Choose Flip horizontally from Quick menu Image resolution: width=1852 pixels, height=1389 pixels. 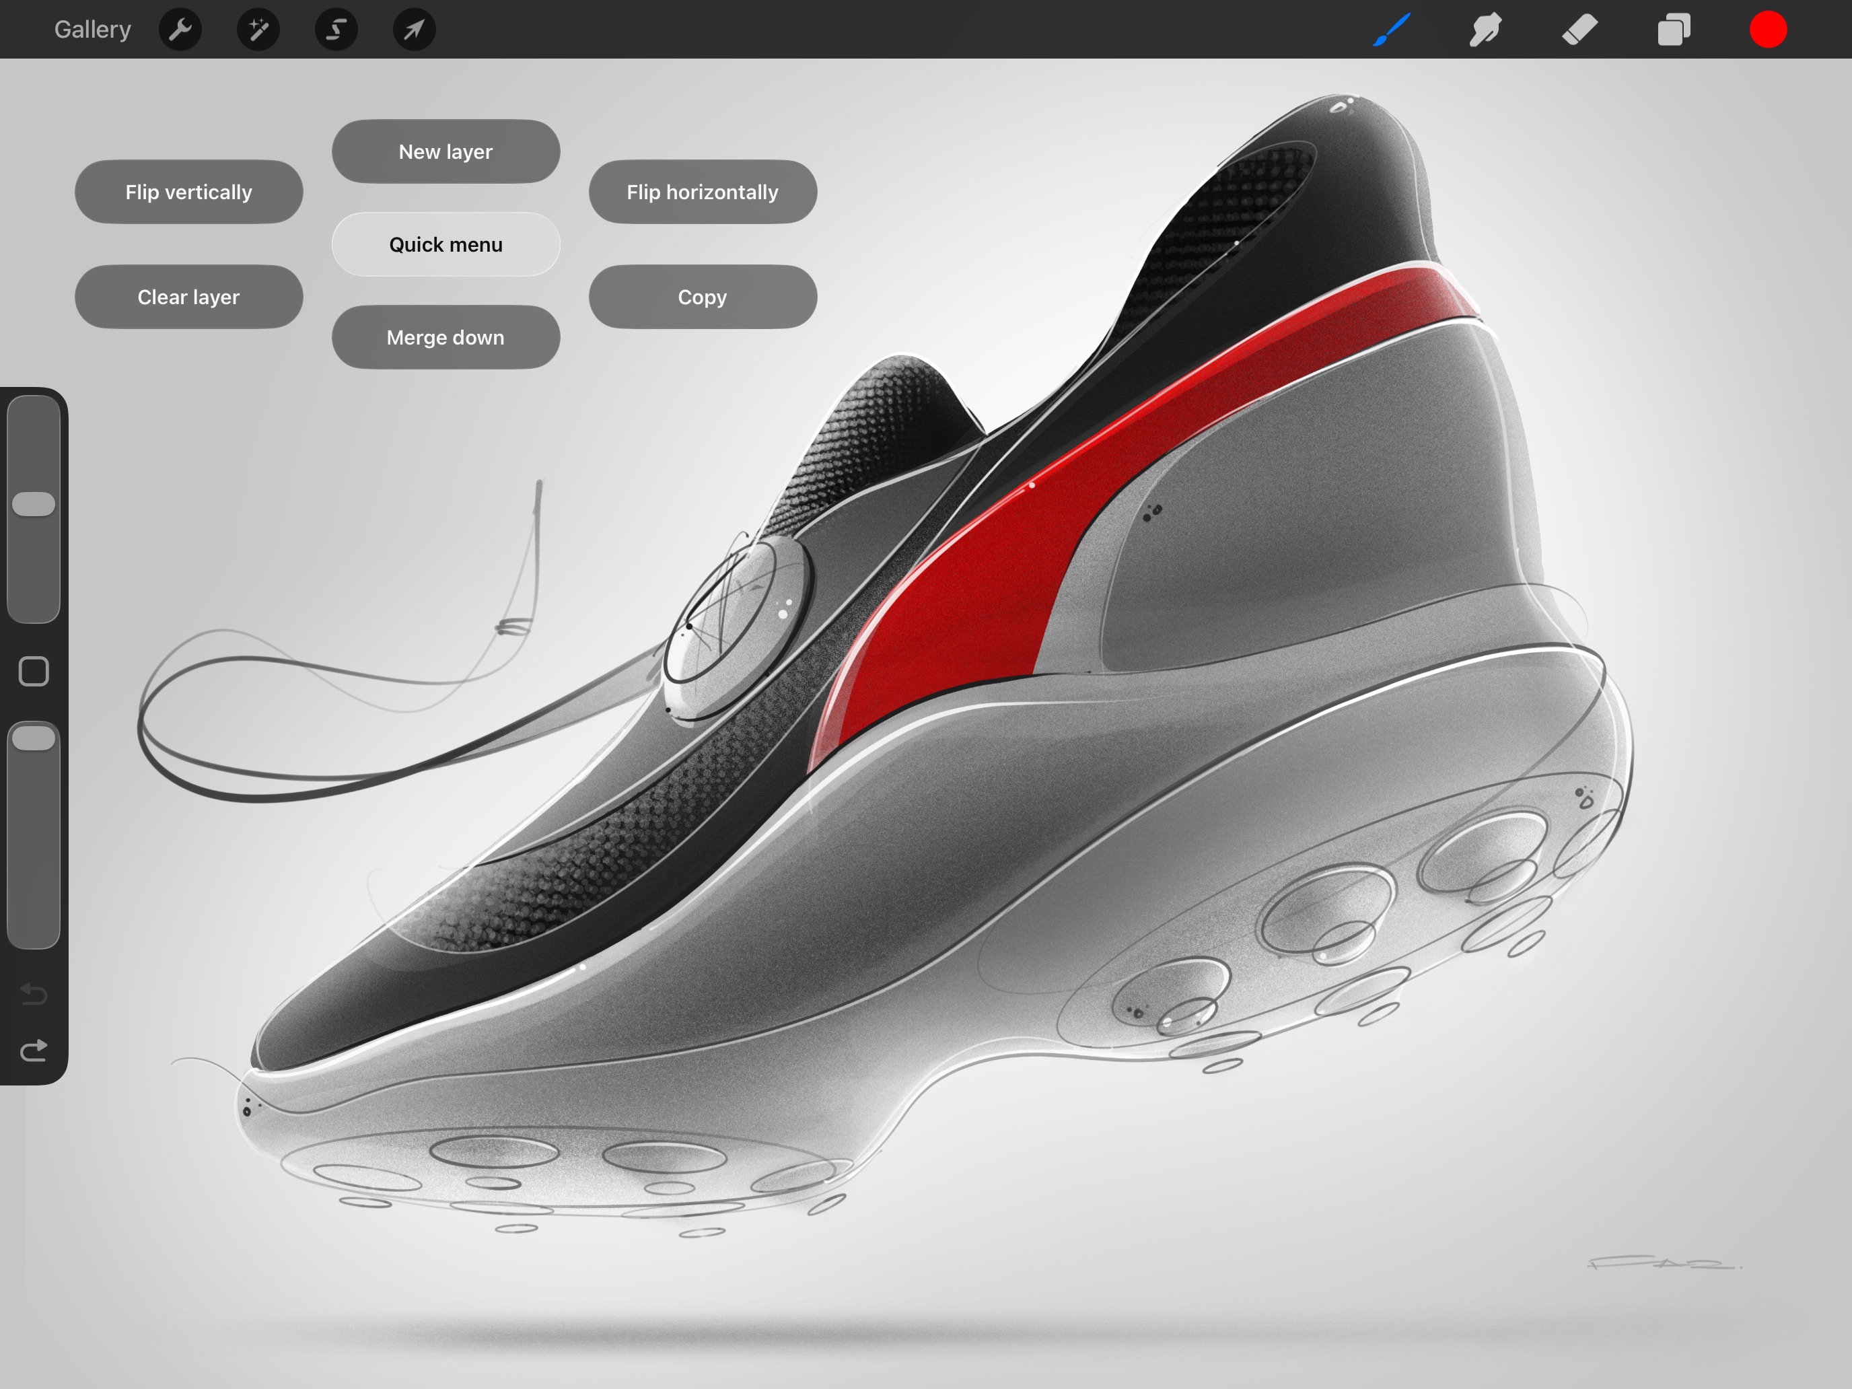coord(703,192)
